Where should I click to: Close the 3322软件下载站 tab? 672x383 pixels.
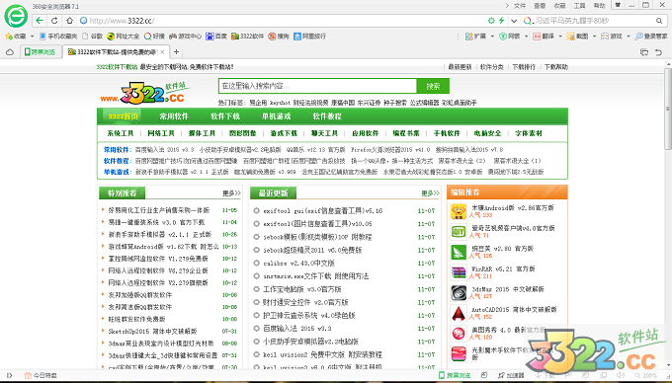point(162,52)
